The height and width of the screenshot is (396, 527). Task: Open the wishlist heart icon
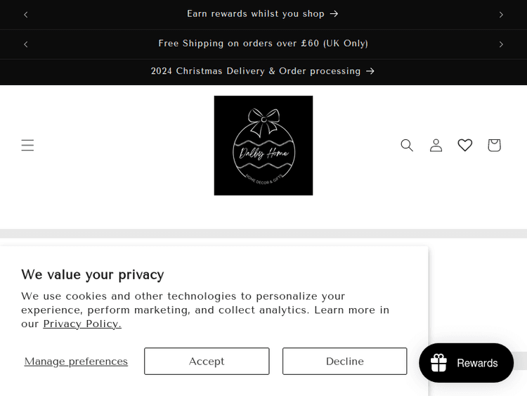(x=465, y=145)
